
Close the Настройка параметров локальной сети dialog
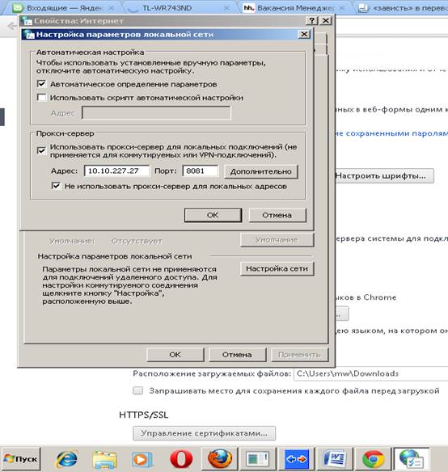click(x=304, y=34)
